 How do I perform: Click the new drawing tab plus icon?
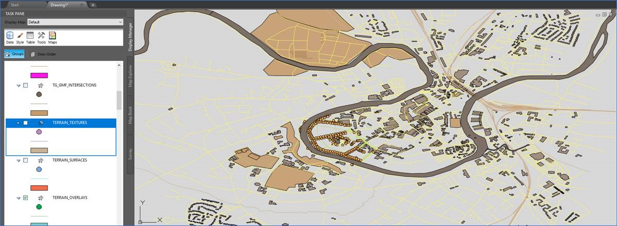[93, 5]
